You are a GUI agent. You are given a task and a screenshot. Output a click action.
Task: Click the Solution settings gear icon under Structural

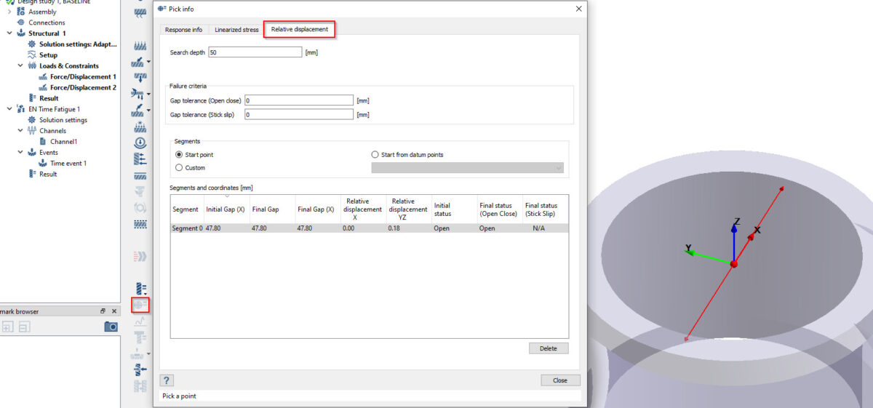tap(32, 44)
